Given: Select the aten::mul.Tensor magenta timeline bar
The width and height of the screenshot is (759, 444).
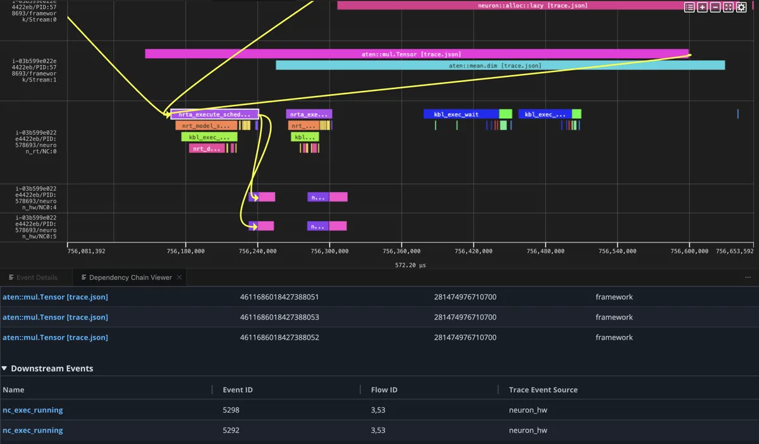Looking at the screenshot, I should 416,54.
